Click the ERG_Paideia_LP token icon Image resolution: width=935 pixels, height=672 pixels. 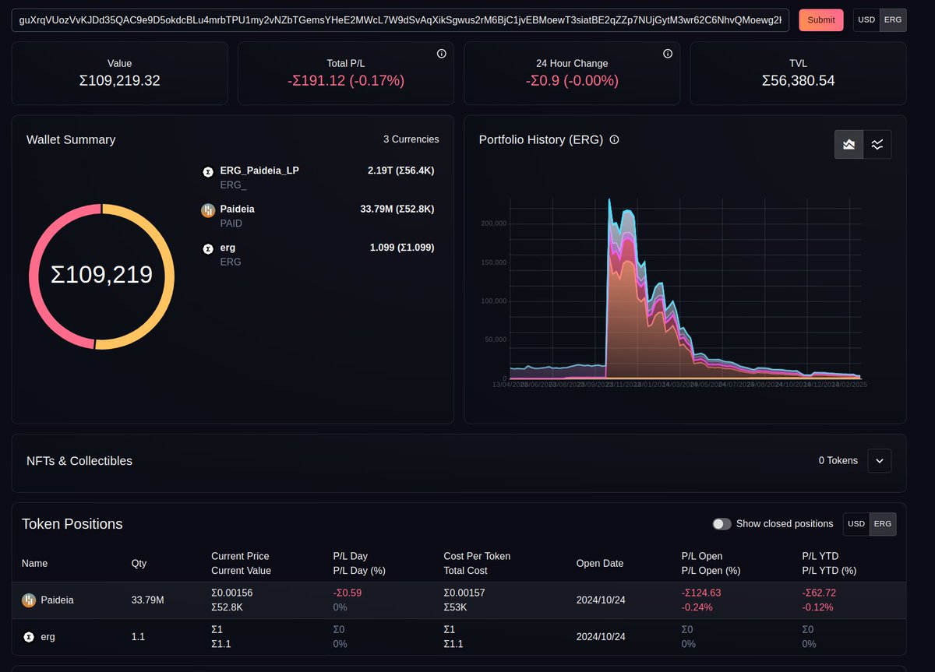[207, 171]
